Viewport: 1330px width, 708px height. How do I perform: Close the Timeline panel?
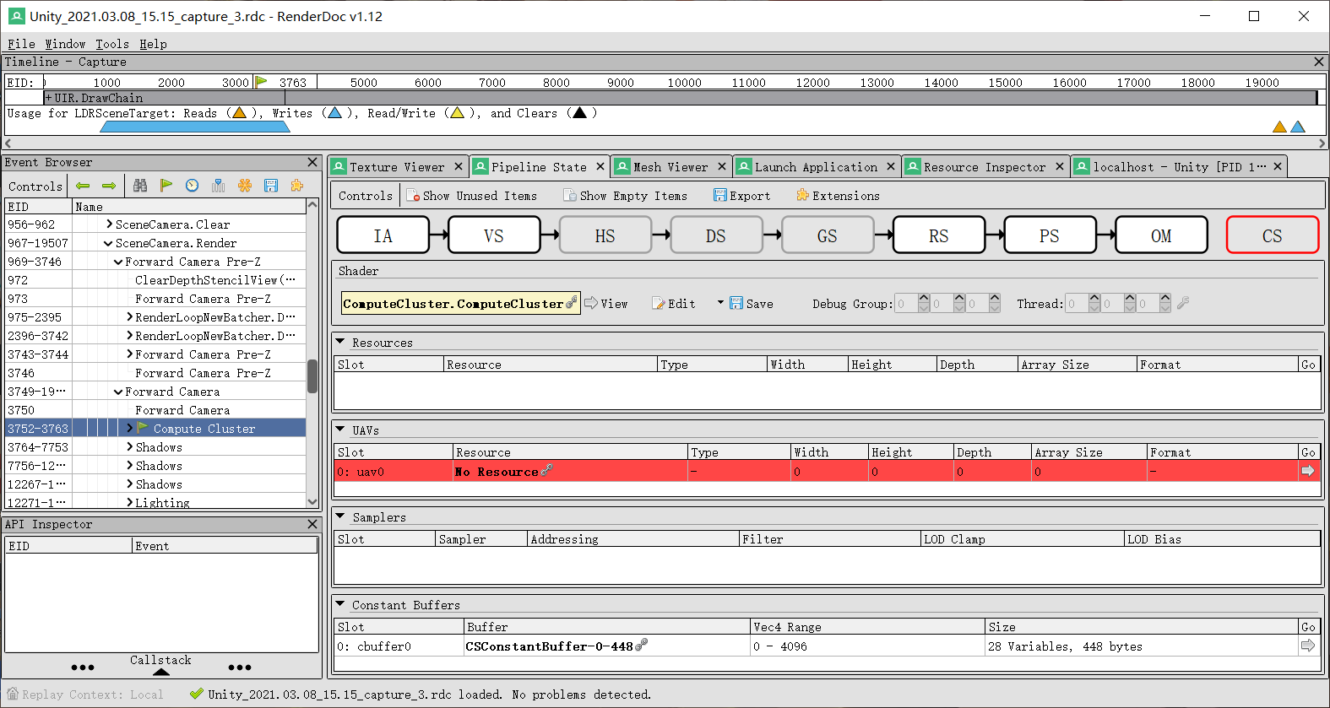[1319, 62]
